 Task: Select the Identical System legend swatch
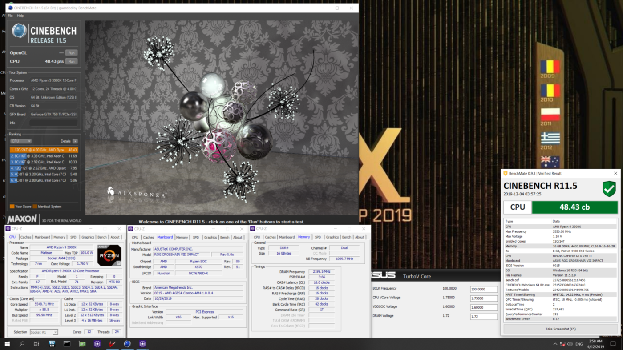[x=36, y=206]
